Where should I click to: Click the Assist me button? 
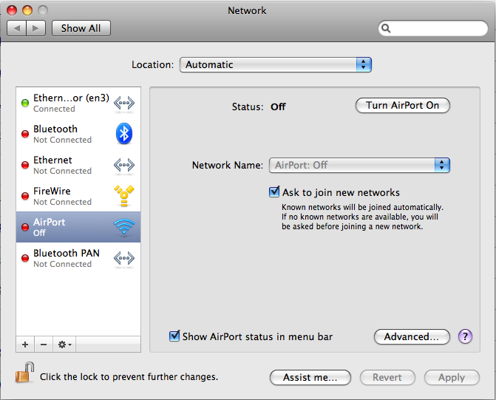[x=310, y=378]
